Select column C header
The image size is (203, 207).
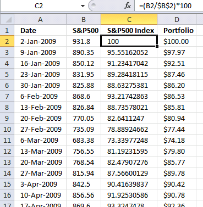[x=129, y=19]
